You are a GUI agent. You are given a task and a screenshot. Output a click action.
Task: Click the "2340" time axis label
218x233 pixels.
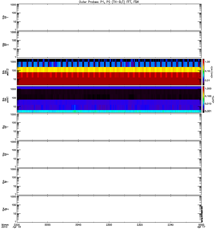[171, 225]
